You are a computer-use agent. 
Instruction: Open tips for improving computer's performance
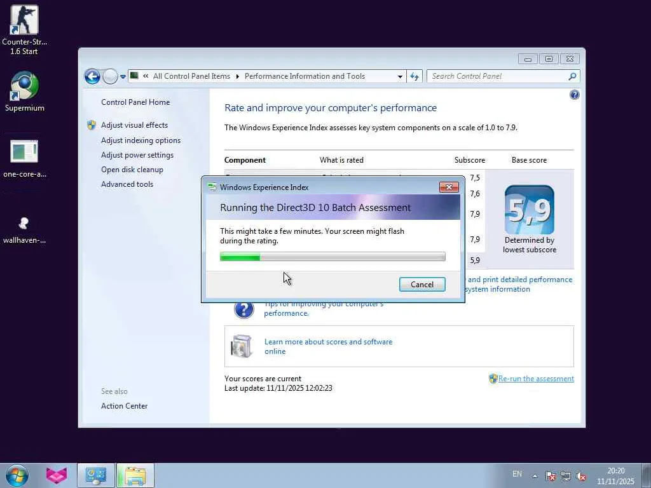pos(324,308)
